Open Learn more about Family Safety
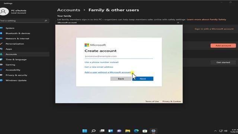Screen dimensions: 238x134 [x=206, y=19]
